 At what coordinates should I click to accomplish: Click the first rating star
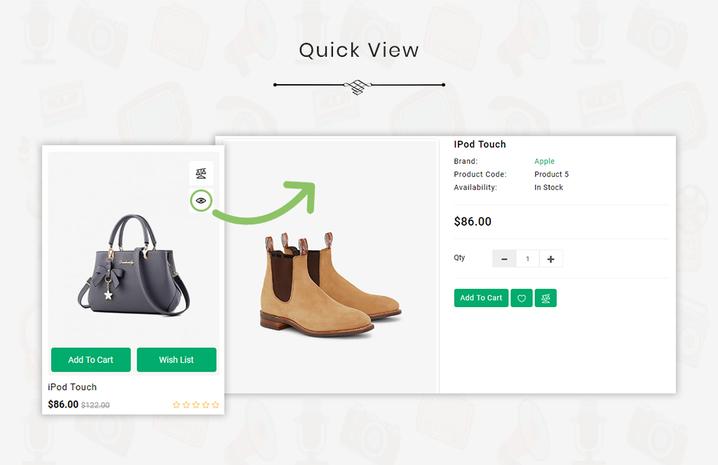[176, 405]
